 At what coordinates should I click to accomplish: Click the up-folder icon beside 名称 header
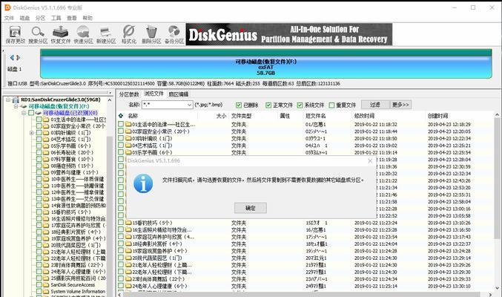[121, 116]
